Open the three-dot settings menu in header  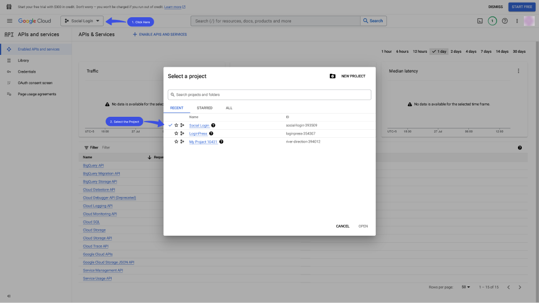[517, 21]
